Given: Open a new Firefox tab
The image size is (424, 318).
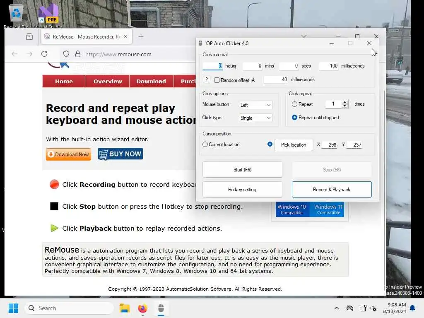Looking at the screenshot, I should click(x=141, y=36).
